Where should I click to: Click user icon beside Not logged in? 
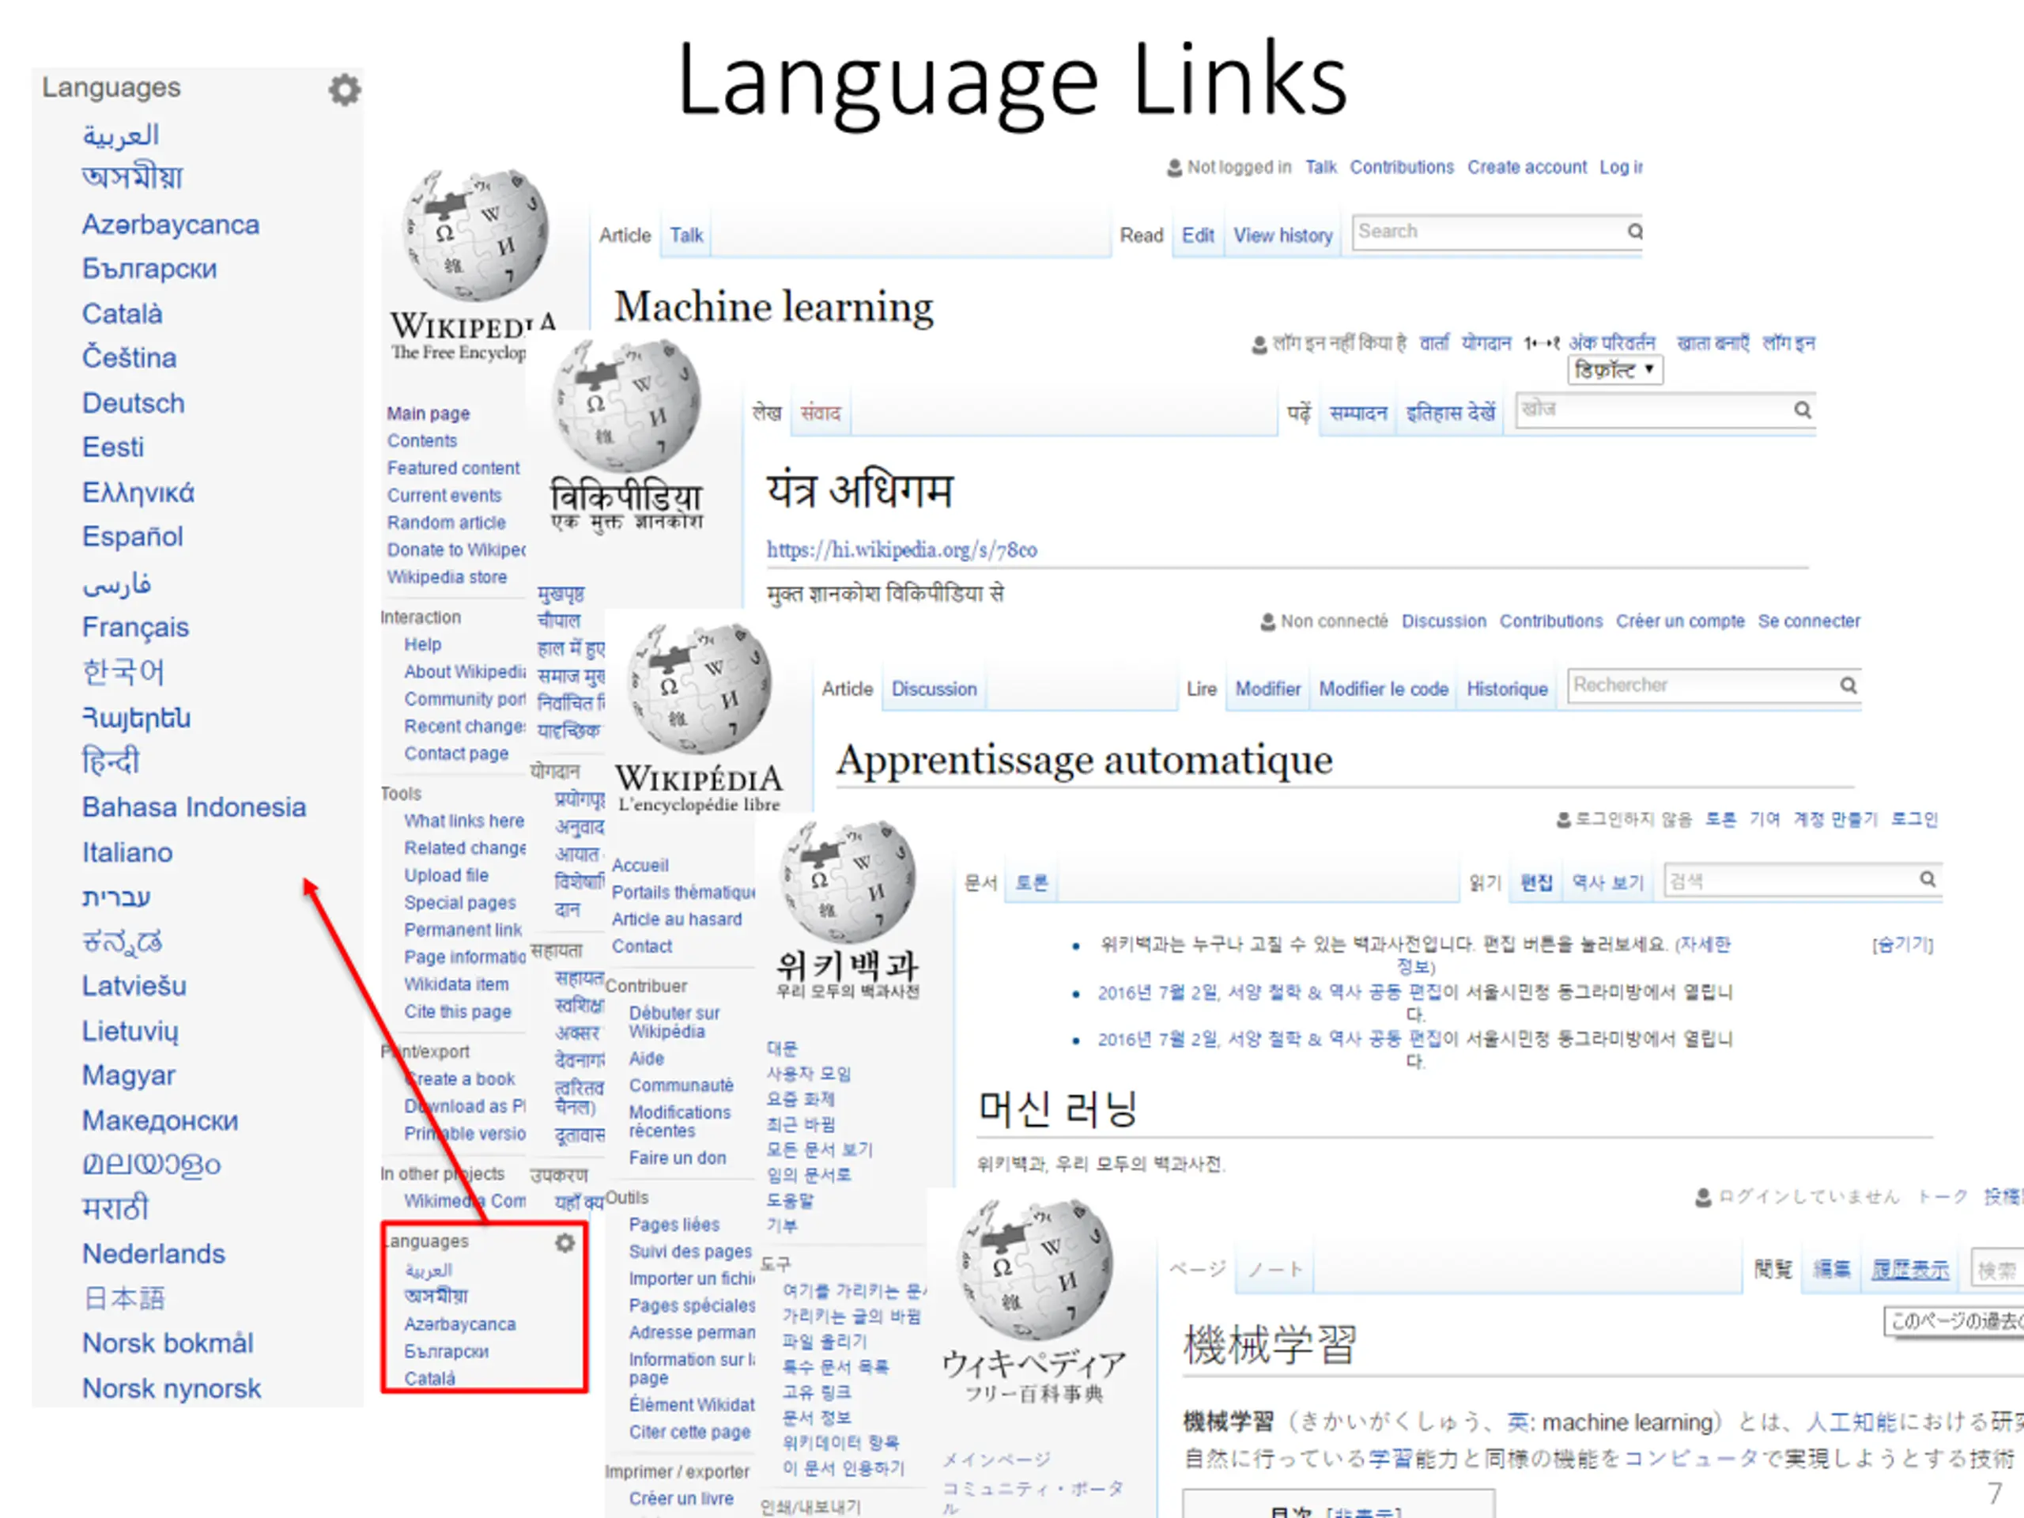[1174, 168]
